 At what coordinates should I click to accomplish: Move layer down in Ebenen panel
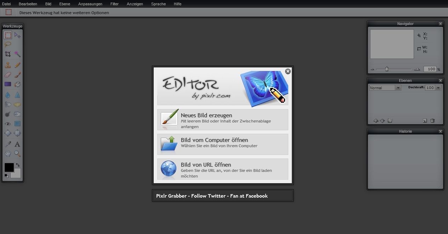click(x=382, y=121)
